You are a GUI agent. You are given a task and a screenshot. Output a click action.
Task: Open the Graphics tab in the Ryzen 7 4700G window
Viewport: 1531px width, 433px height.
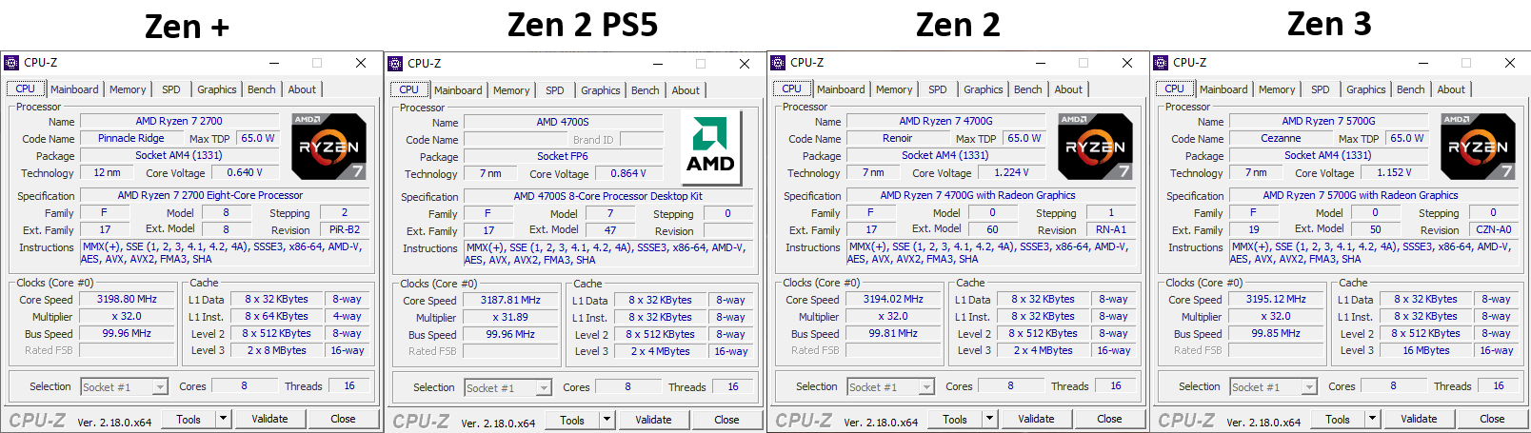pos(983,89)
